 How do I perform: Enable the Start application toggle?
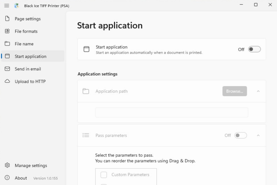254,49
